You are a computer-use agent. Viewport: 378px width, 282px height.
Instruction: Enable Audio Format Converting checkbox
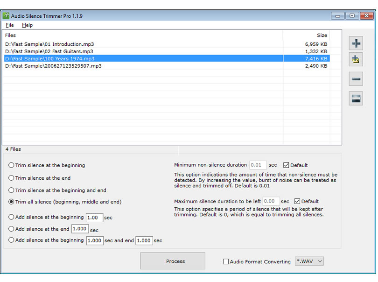226,262
